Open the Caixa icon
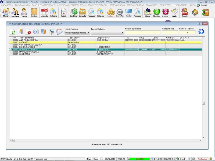 147,12
